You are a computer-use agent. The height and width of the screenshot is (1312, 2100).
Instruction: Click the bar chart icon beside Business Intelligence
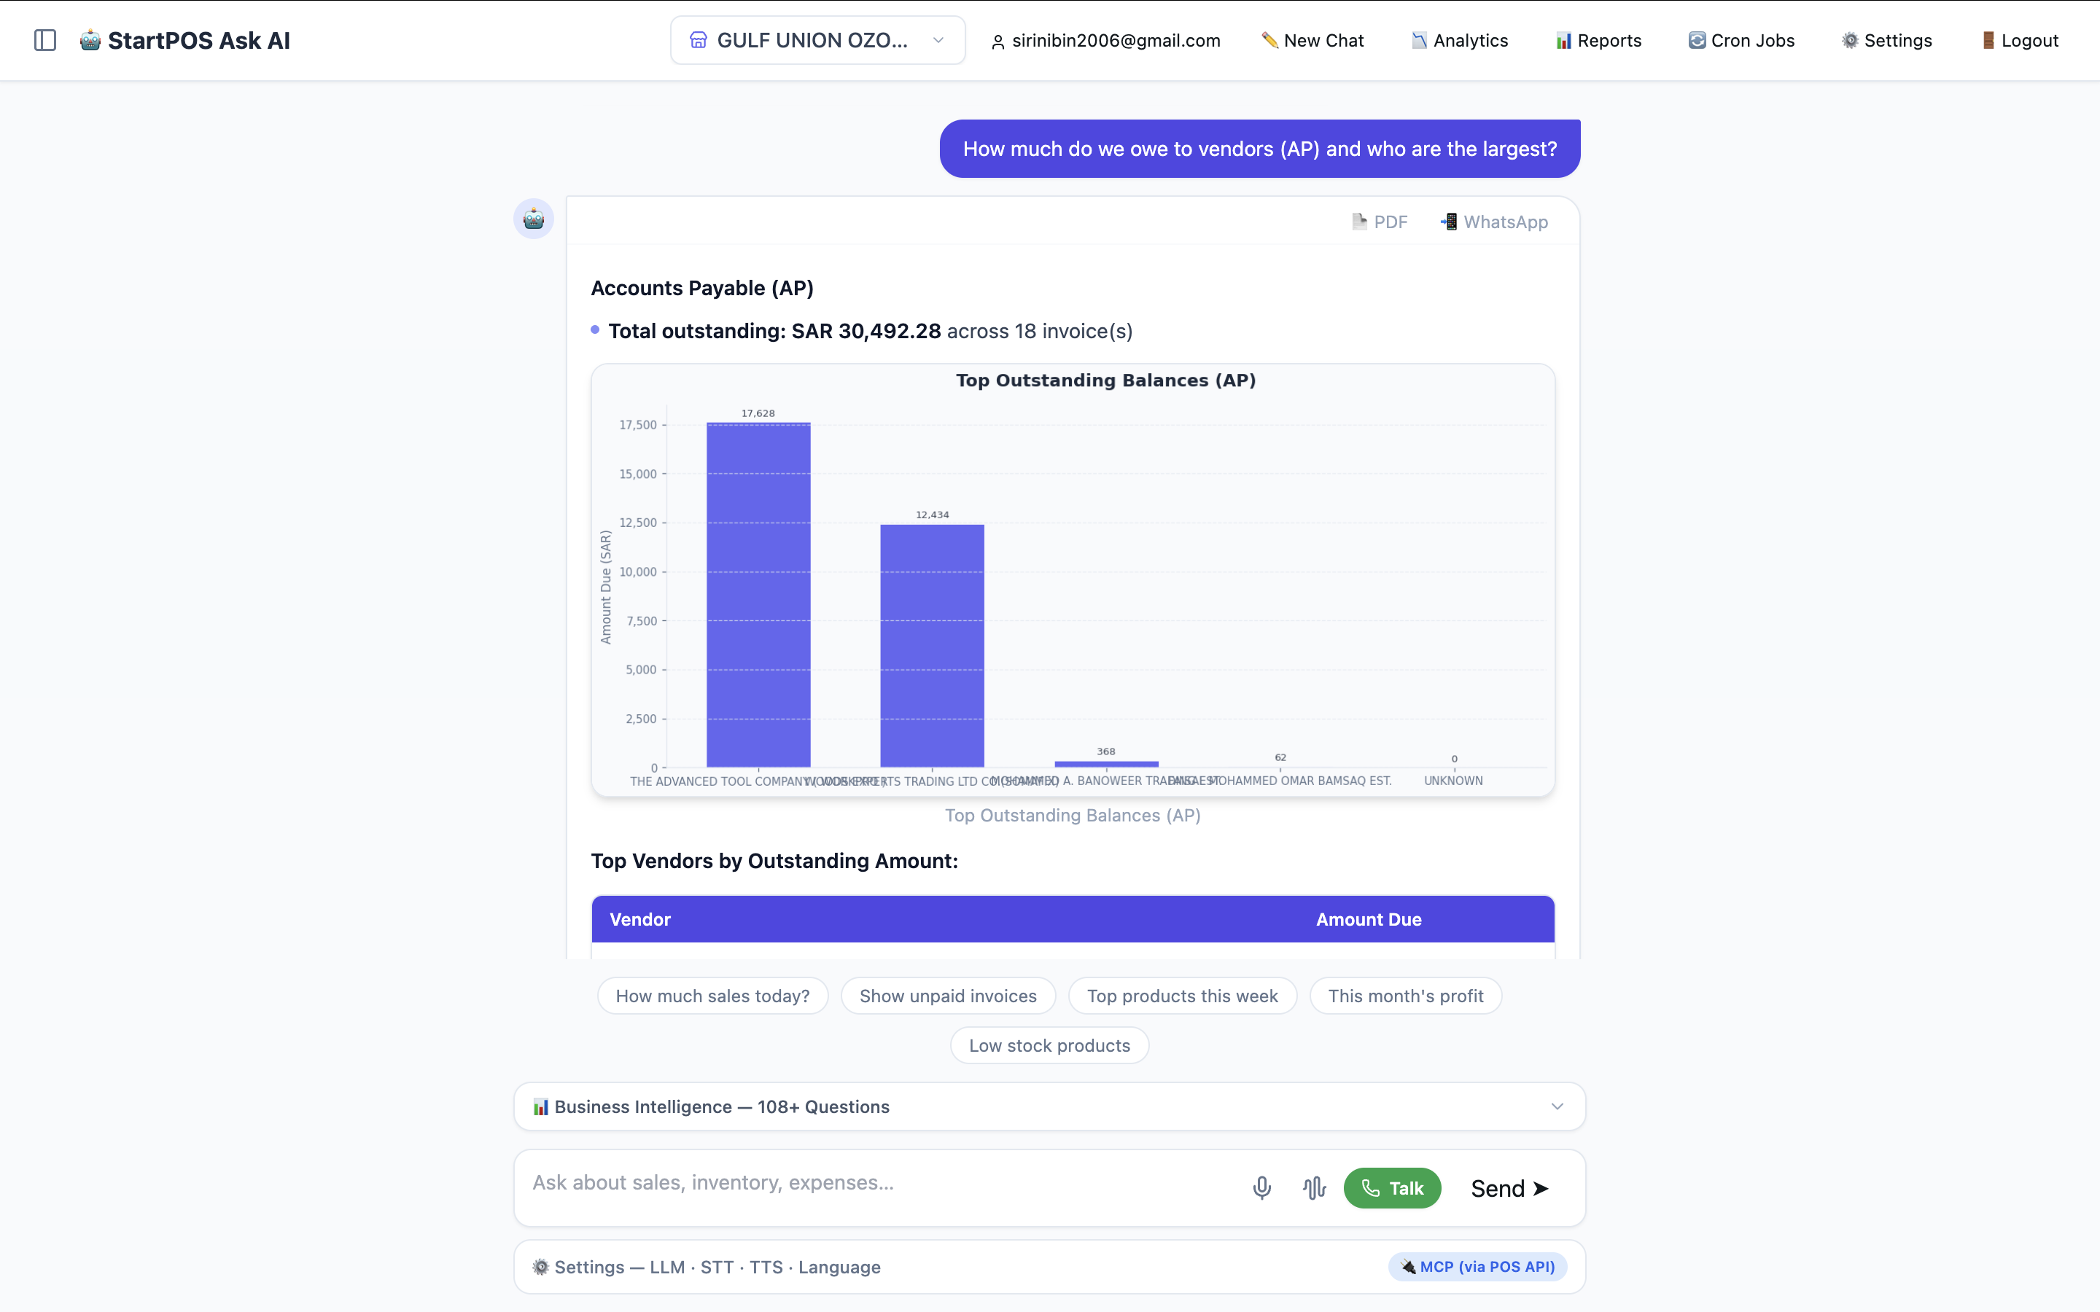coord(540,1106)
